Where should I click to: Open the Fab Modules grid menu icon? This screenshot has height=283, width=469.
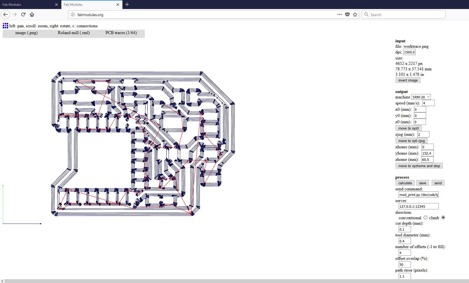coord(5,26)
